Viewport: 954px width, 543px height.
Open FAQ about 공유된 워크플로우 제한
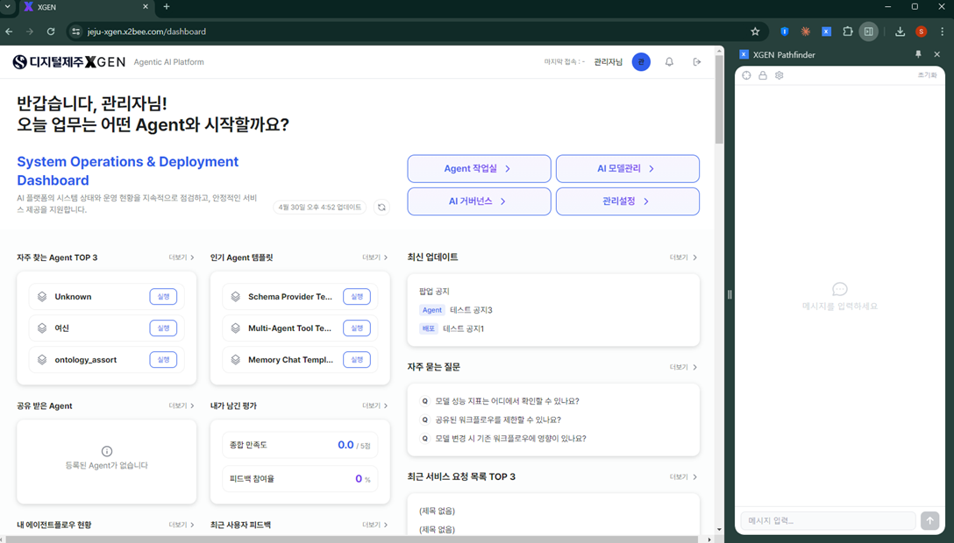point(498,420)
